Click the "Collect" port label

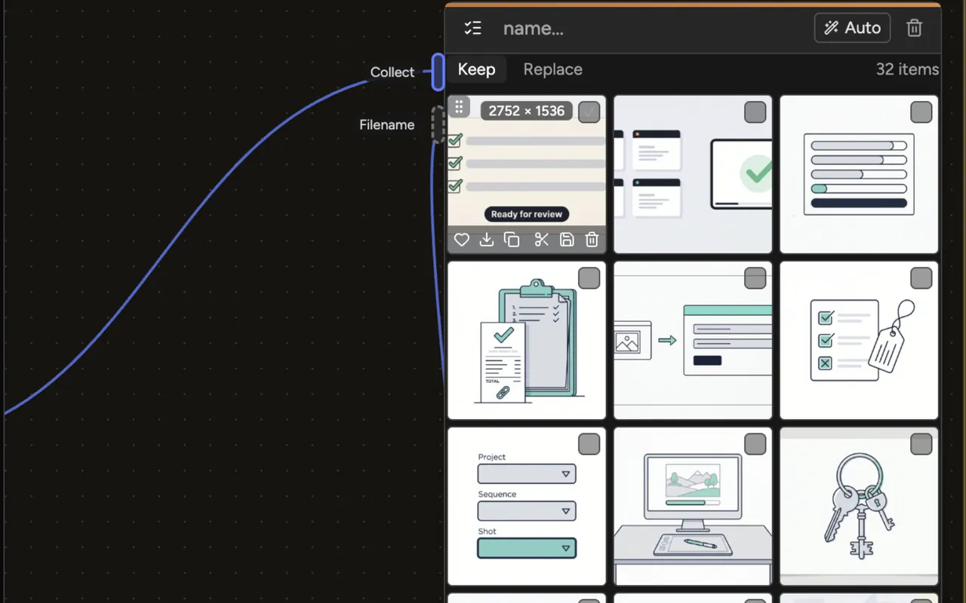pos(392,72)
